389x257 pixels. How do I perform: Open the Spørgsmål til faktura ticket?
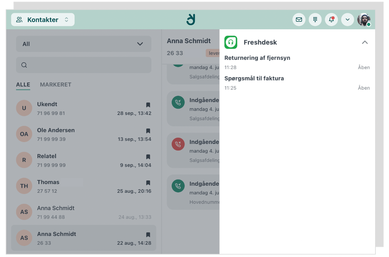[254, 78]
